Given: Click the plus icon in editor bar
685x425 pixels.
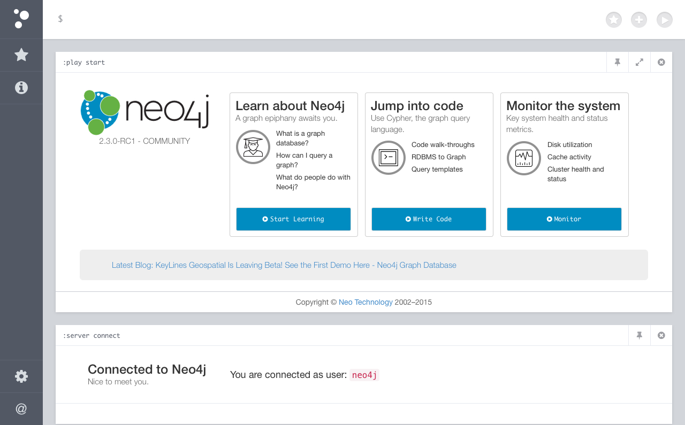Looking at the screenshot, I should tap(639, 20).
